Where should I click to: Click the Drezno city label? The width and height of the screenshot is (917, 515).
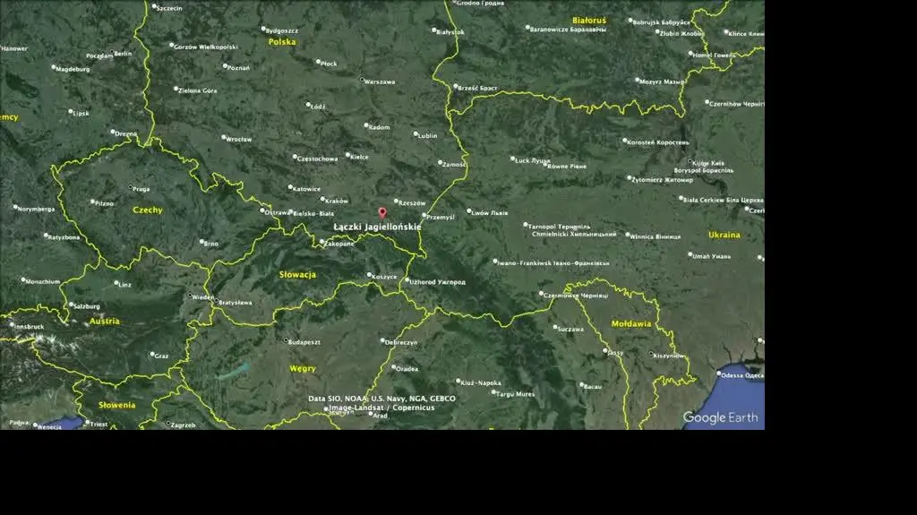pyautogui.click(x=125, y=133)
